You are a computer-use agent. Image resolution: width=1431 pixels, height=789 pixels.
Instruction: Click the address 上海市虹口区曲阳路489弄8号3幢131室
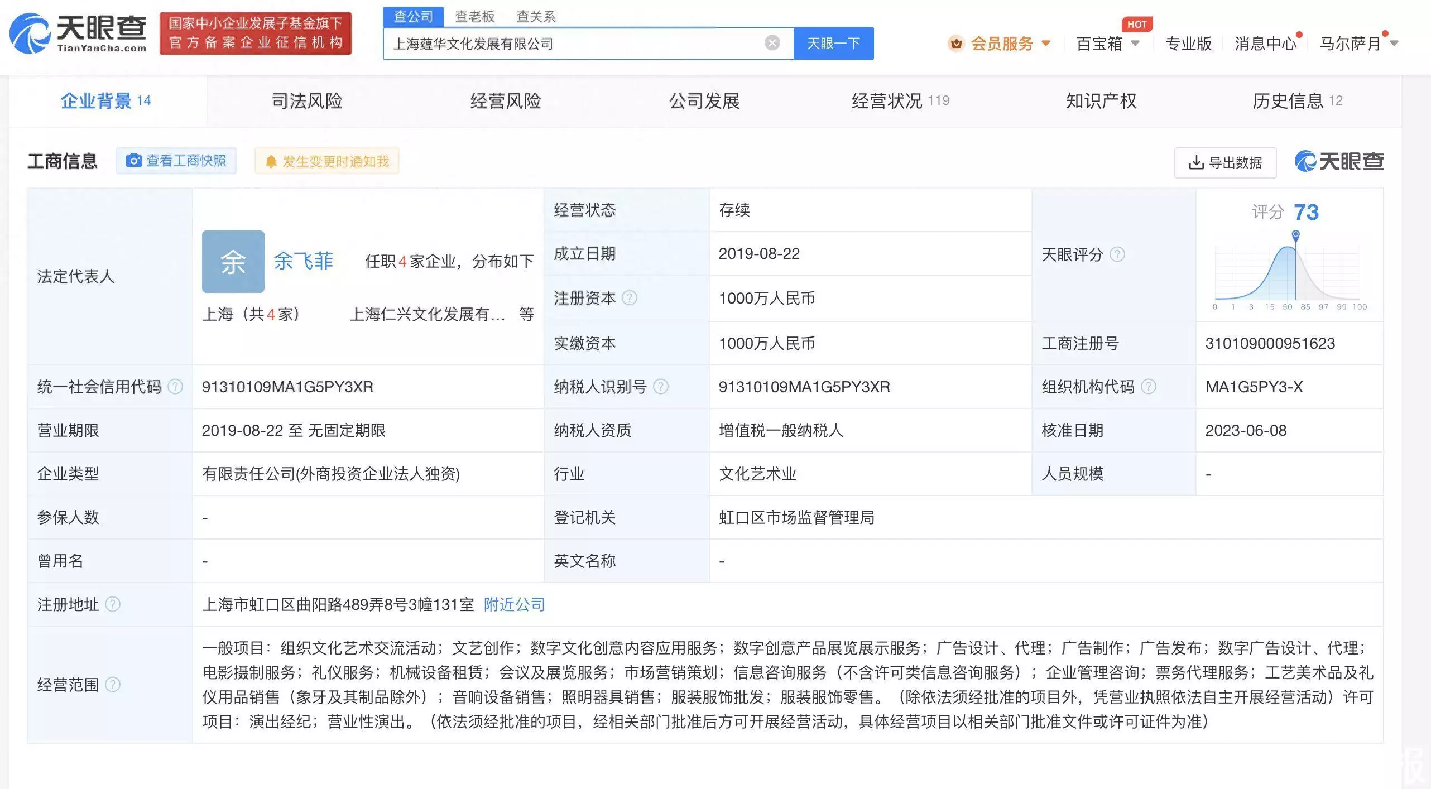[x=338, y=604]
